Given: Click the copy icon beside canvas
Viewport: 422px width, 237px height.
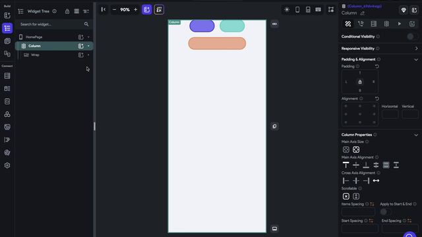Looking at the screenshot, I should (274, 126).
